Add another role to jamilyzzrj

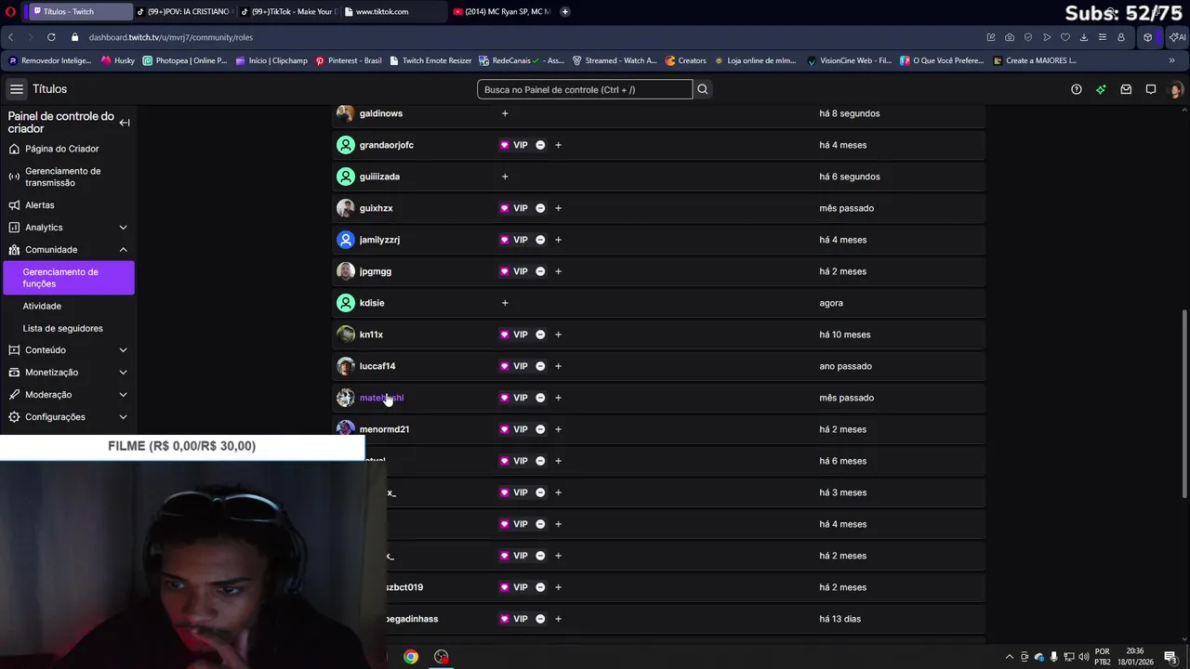(x=558, y=240)
